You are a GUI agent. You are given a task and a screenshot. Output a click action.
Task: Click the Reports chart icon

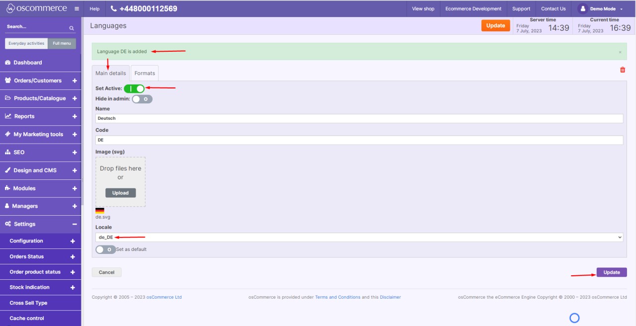coord(8,116)
